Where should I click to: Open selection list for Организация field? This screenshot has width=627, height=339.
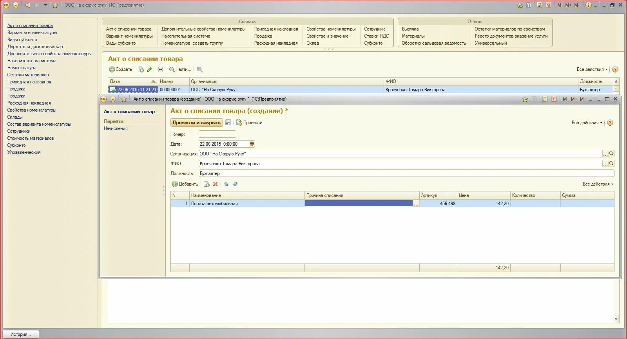(x=605, y=154)
